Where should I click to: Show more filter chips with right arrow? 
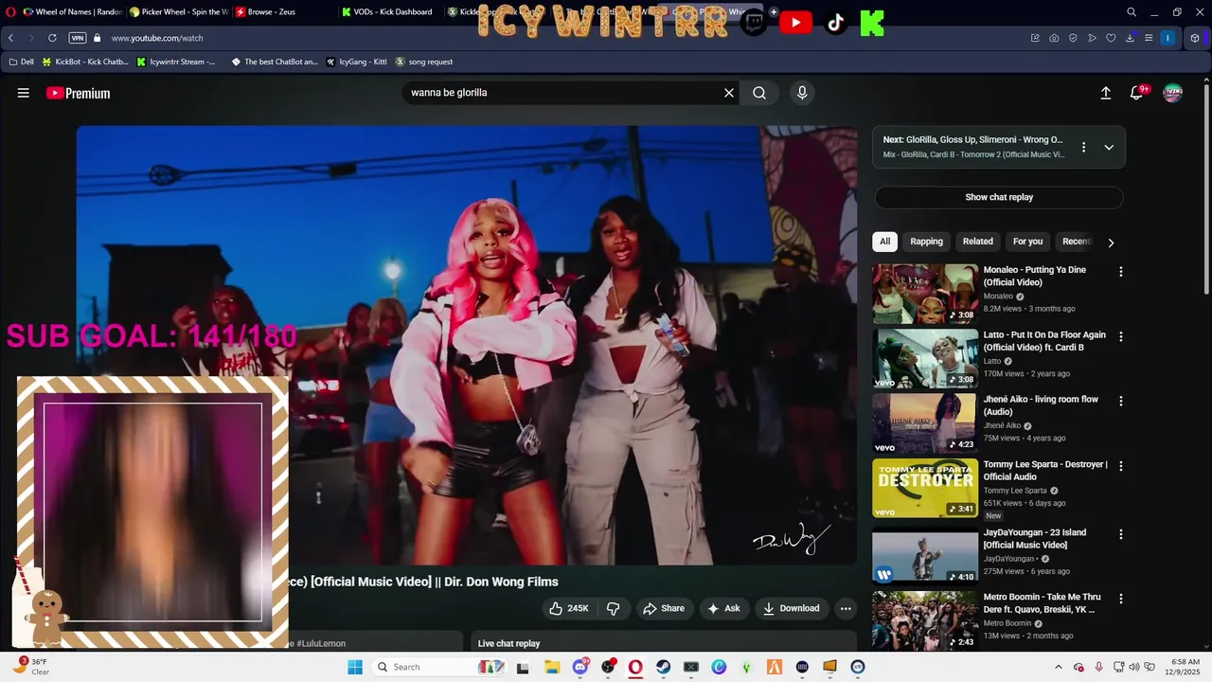(x=1111, y=242)
